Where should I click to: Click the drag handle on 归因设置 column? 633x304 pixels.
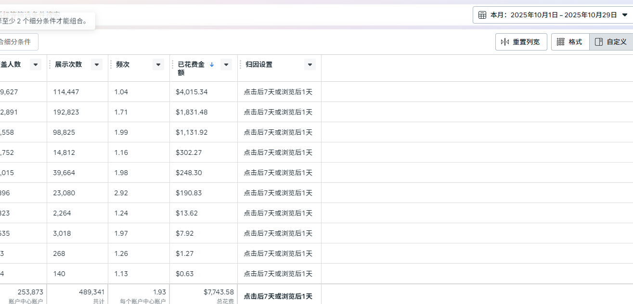point(240,64)
